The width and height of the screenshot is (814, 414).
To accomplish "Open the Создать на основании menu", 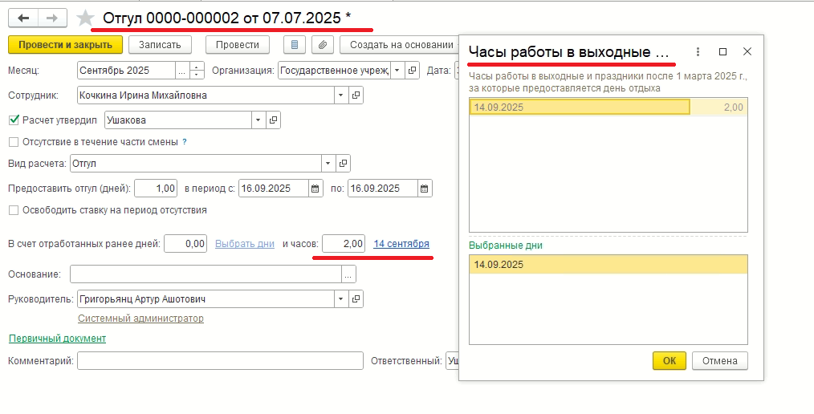I will (400, 45).
